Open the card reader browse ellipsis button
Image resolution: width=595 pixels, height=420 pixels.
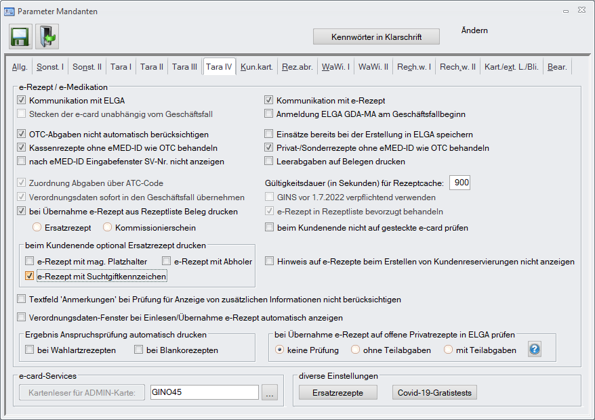tap(270, 393)
